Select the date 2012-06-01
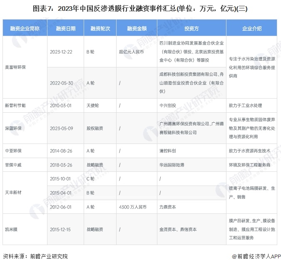The width and height of the screenshot is (281, 265). tap(61, 207)
